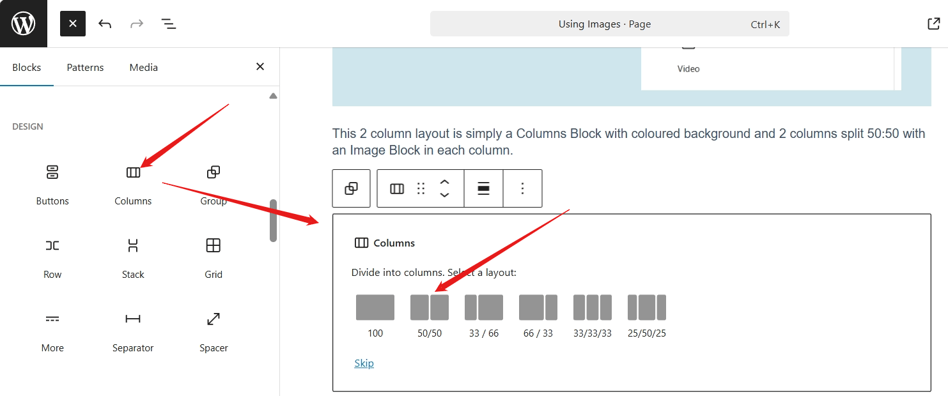Insert a Grid block
The width and height of the screenshot is (948, 396).
coord(214,259)
